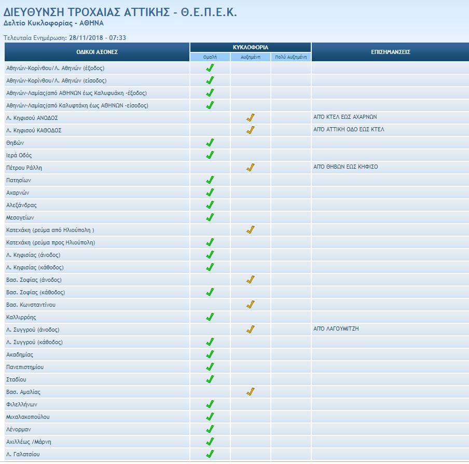The width and height of the screenshot is (469, 464).
Task: Click the ΑΠΟ ΛΑΓΟΥΜΙΤΖΗ remark text
Action: (336, 329)
